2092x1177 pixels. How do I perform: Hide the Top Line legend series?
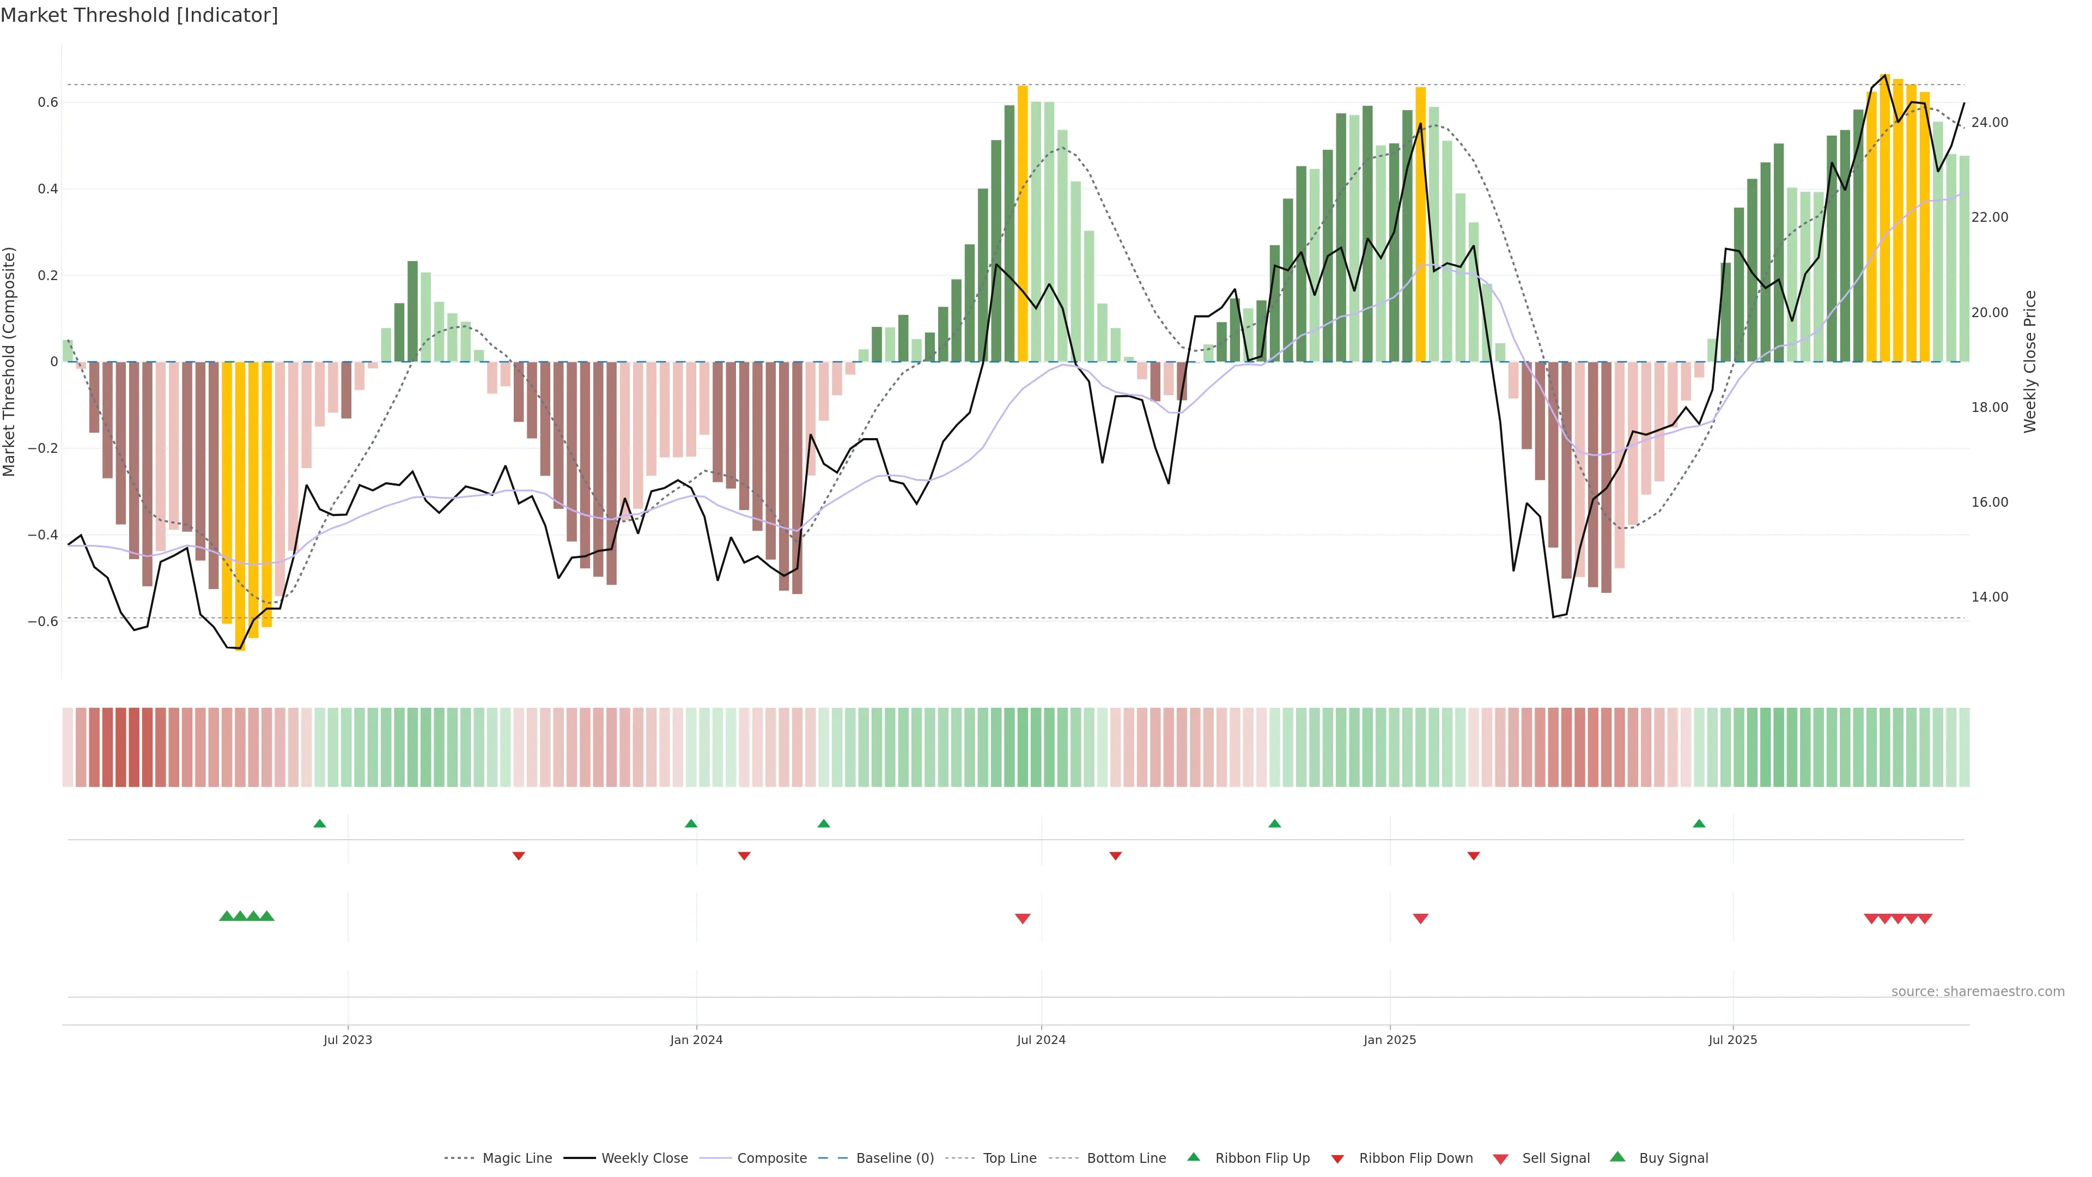(x=1009, y=1158)
